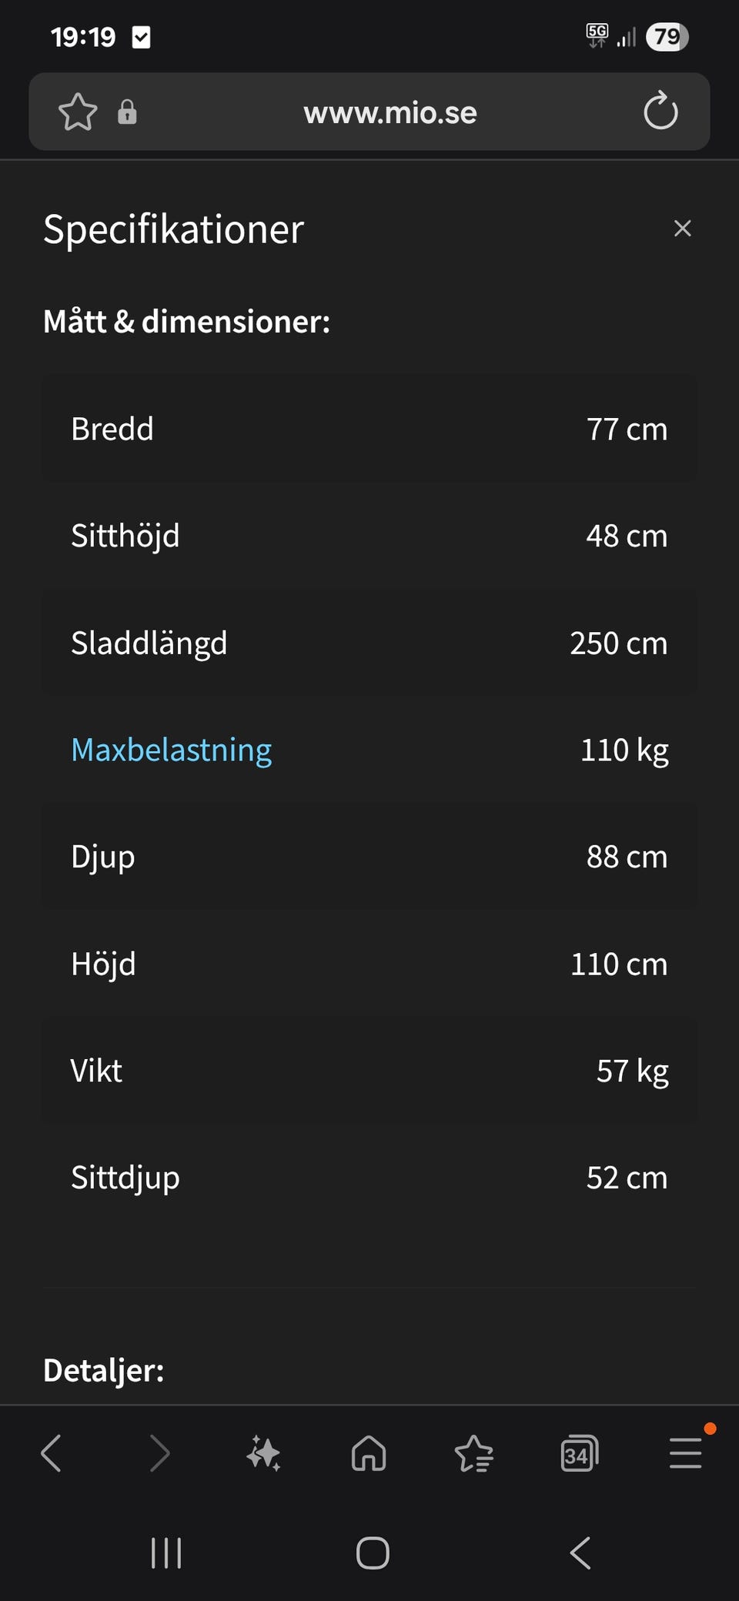The width and height of the screenshot is (739, 1601).
Task: Tap the Bredd specification row
Action: click(x=369, y=429)
